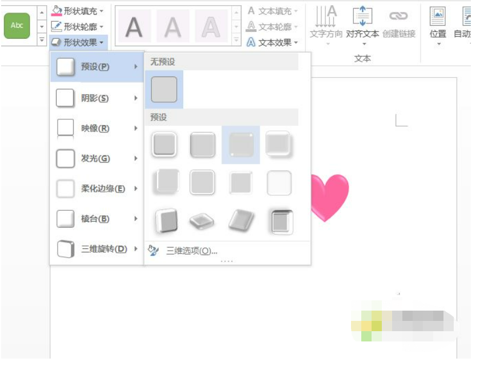Choose the highlighted third preset in first row

[240, 144]
